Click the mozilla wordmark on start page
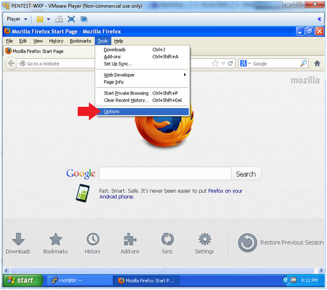Image resolution: width=327 pixels, height=290 pixels. coord(305,80)
